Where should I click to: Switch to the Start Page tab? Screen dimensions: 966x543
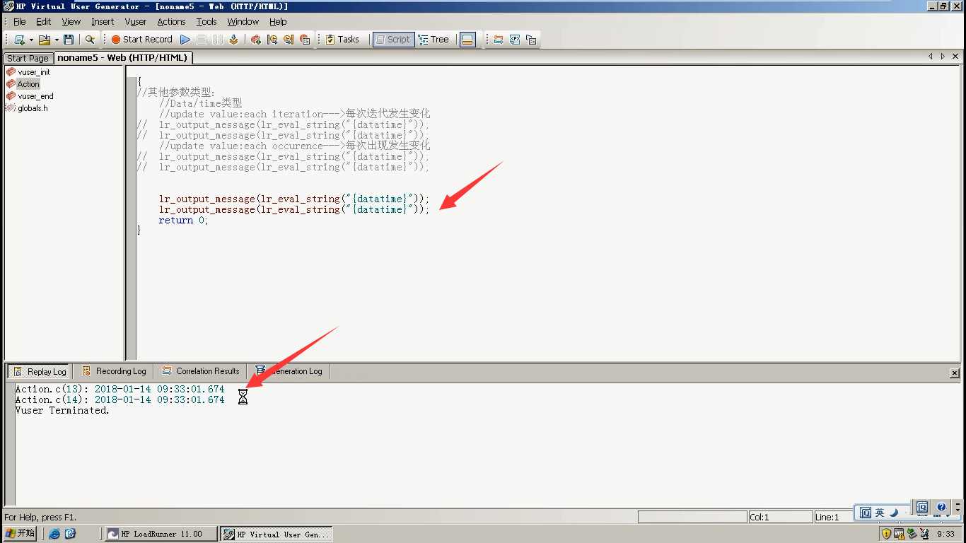[28, 58]
